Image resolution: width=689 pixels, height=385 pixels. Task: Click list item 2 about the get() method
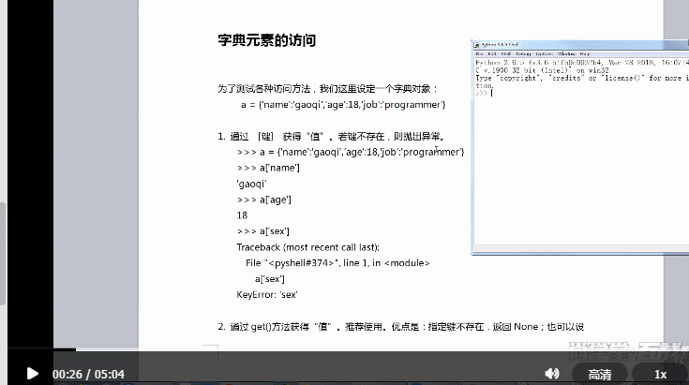[401, 327]
